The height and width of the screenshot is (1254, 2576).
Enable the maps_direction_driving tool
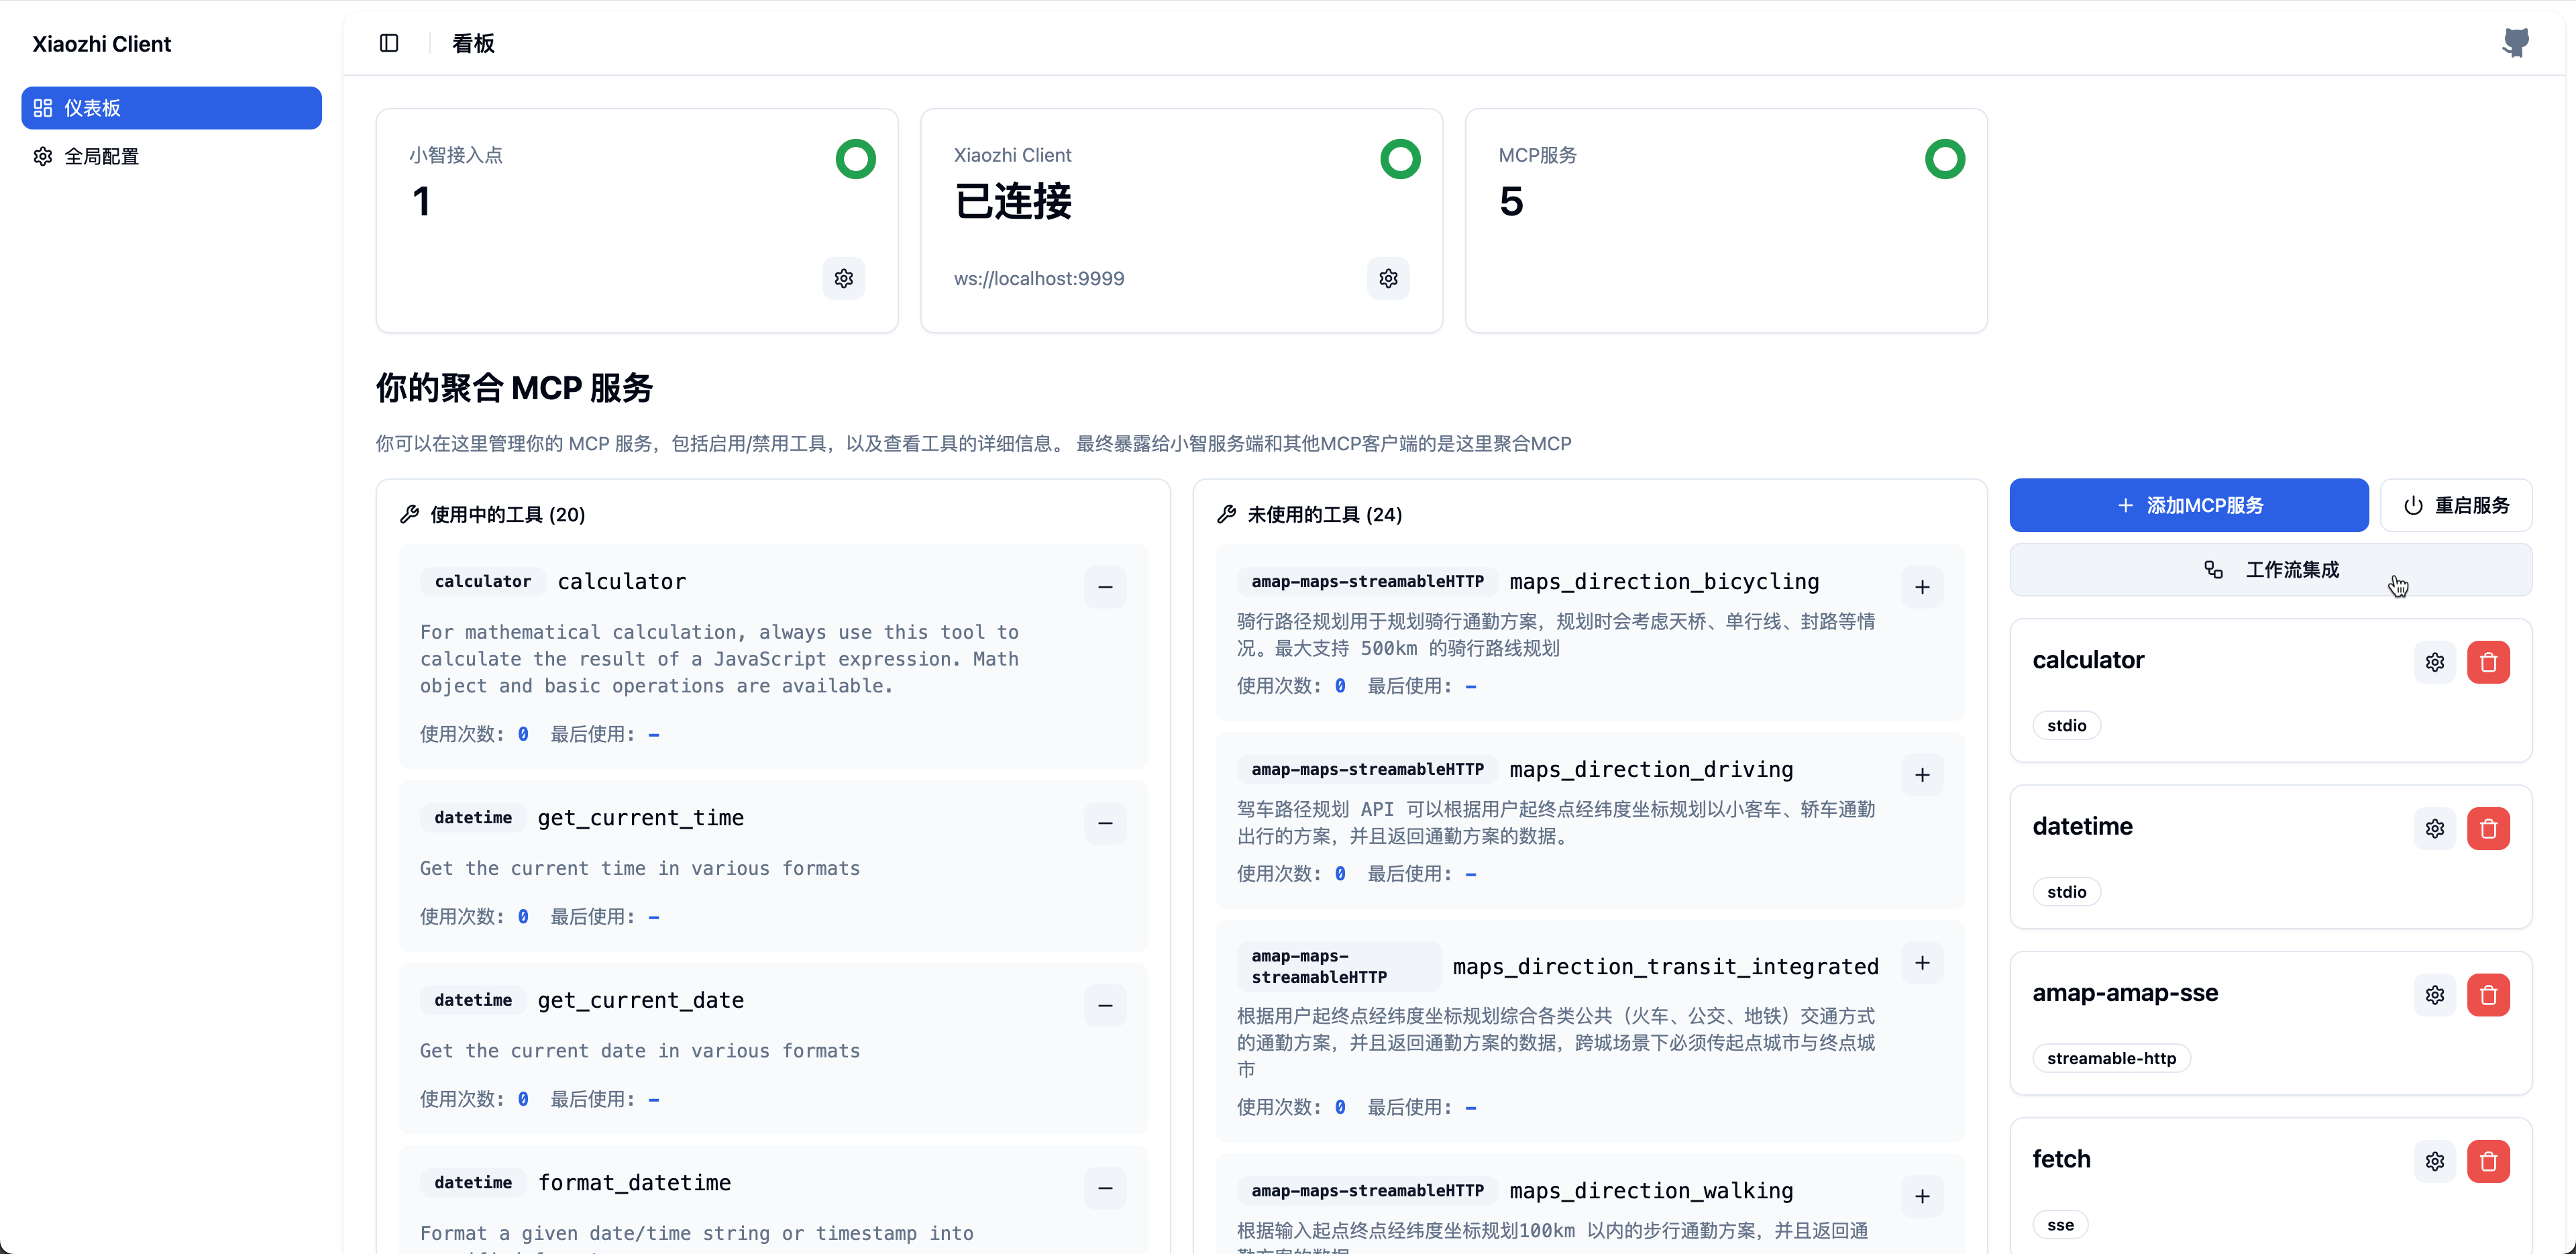pos(1921,775)
